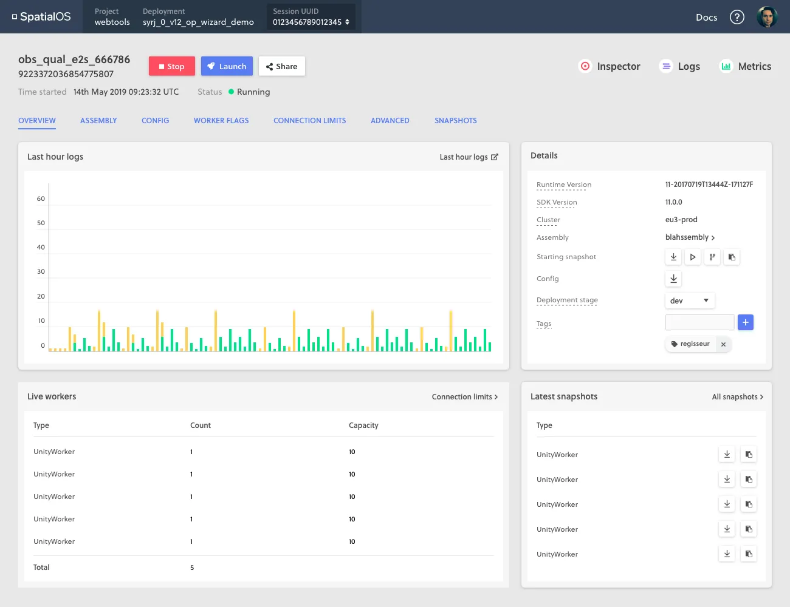Remove the regisseur tag
This screenshot has height=607, width=790.
click(x=723, y=344)
